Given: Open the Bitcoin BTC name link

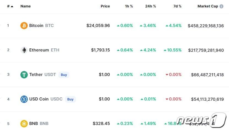Looking at the screenshot, I should click(x=41, y=26).
